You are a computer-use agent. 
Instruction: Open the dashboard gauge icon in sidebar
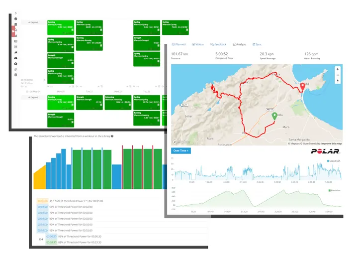[x=16, y=19]
